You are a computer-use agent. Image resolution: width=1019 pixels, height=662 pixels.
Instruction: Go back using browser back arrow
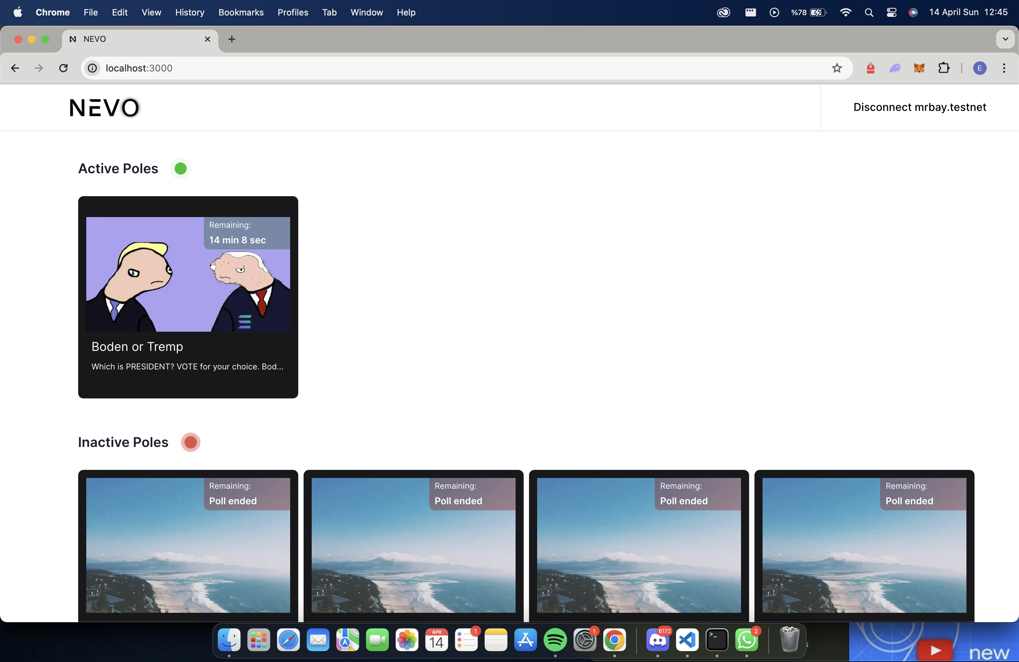click(15, 68)
